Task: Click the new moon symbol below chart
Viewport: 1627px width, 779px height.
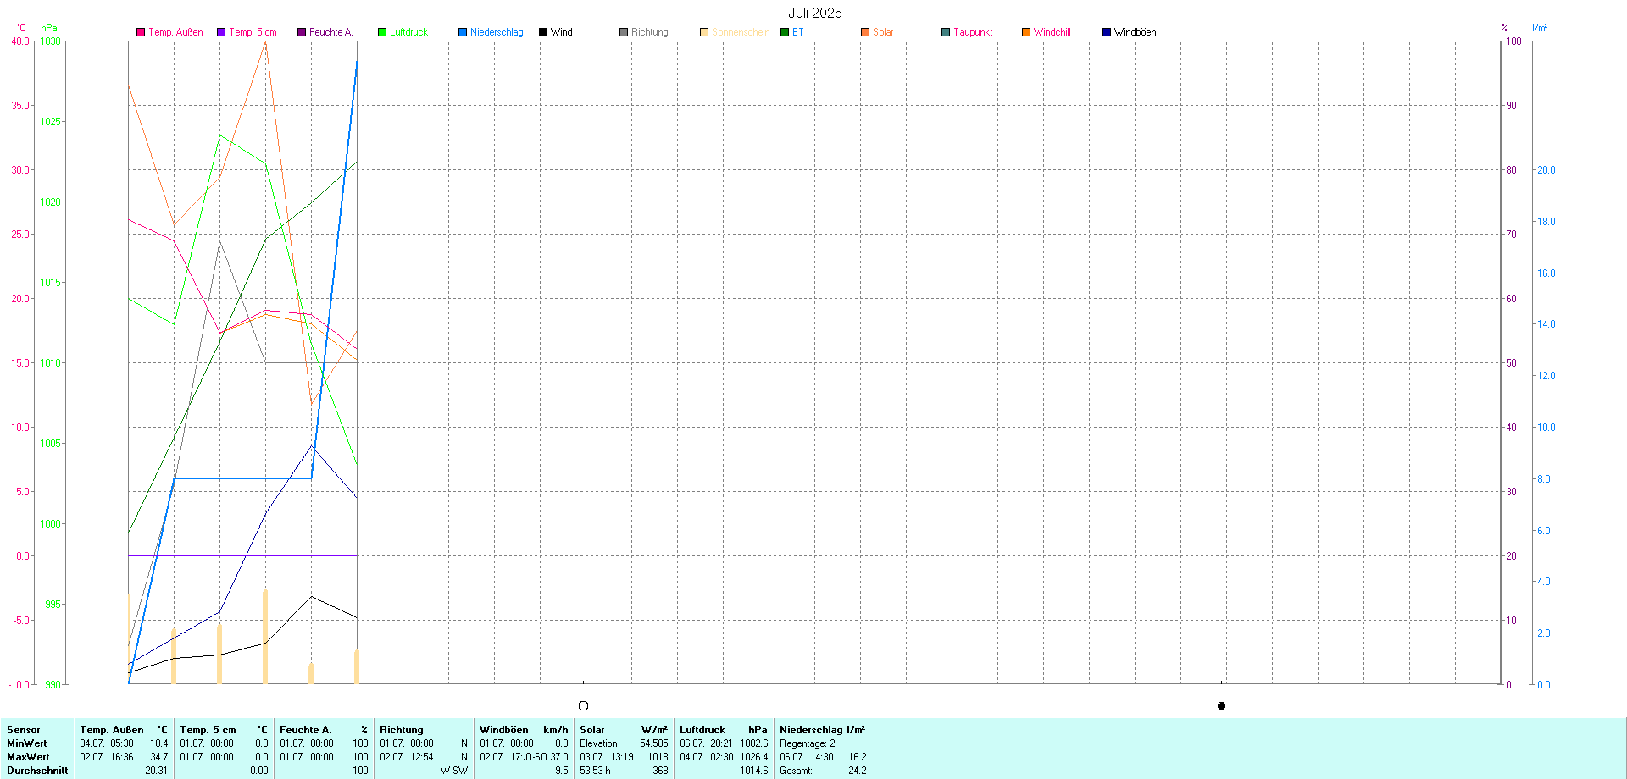Action: pyautogui.click(x=1221, y=705)
